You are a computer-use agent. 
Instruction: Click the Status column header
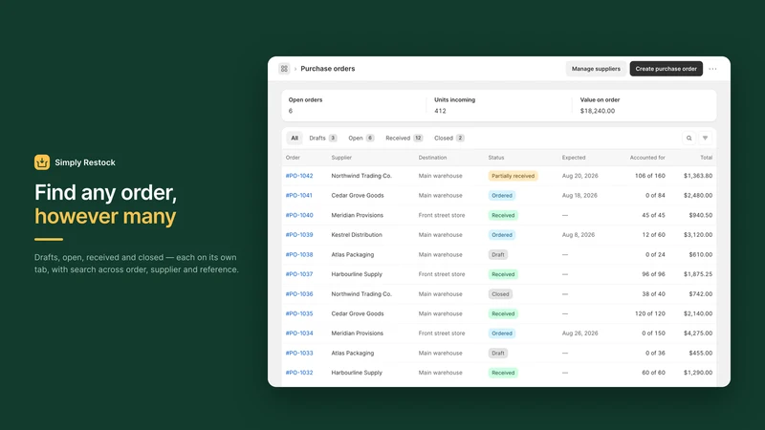496,158
